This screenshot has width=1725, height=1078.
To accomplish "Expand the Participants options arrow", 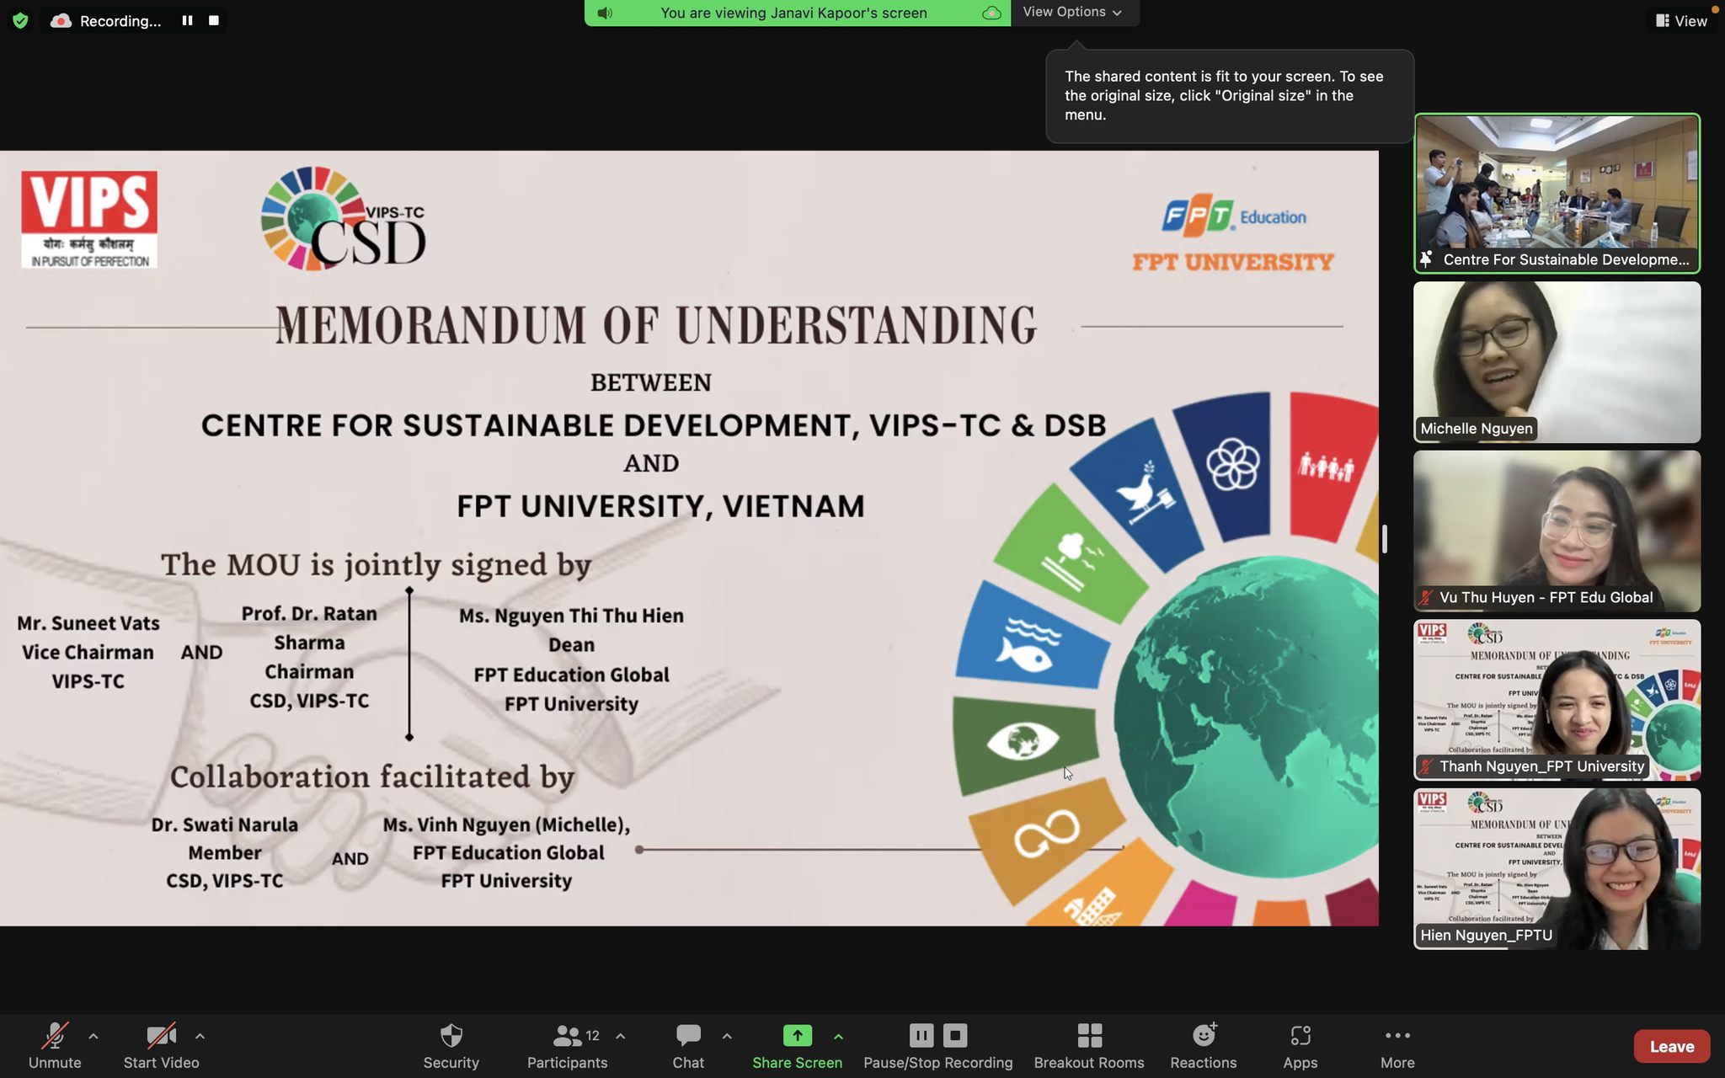I will click(x=621, y=1036).
